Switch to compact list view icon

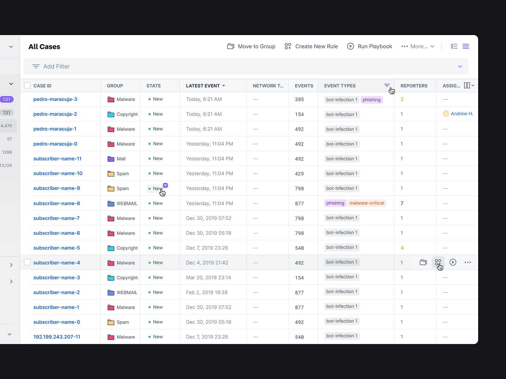tap(466, 46)
